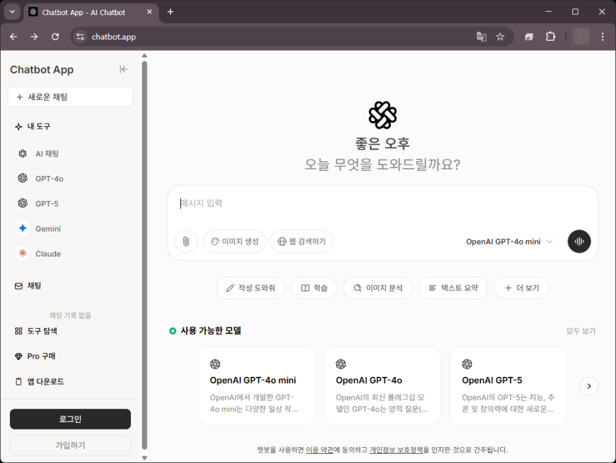Viewport: 616px width, 463px height.
Task: Click 사용 가능한 모델 heading
Action: [211, 331]
